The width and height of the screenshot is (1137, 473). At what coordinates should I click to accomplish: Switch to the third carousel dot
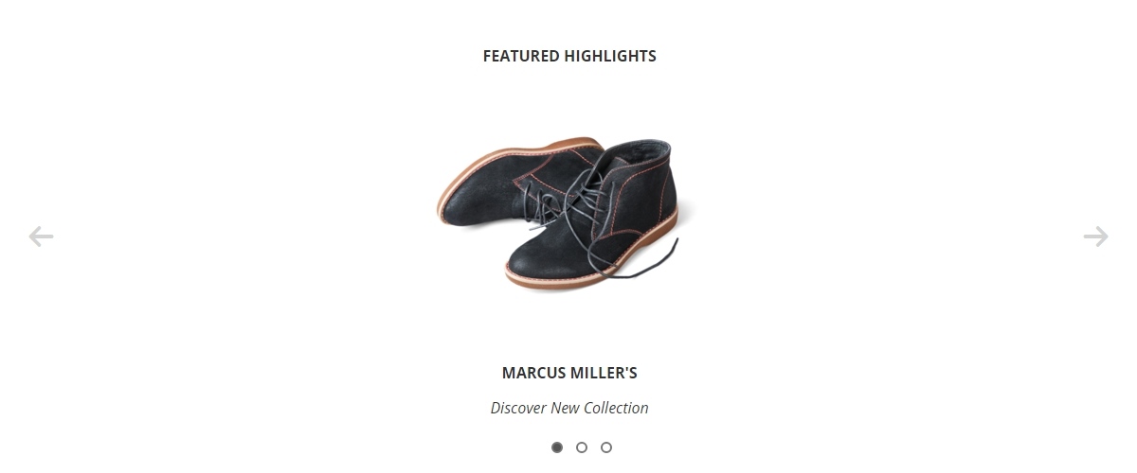pyautogui.click(x=606, y=447)
